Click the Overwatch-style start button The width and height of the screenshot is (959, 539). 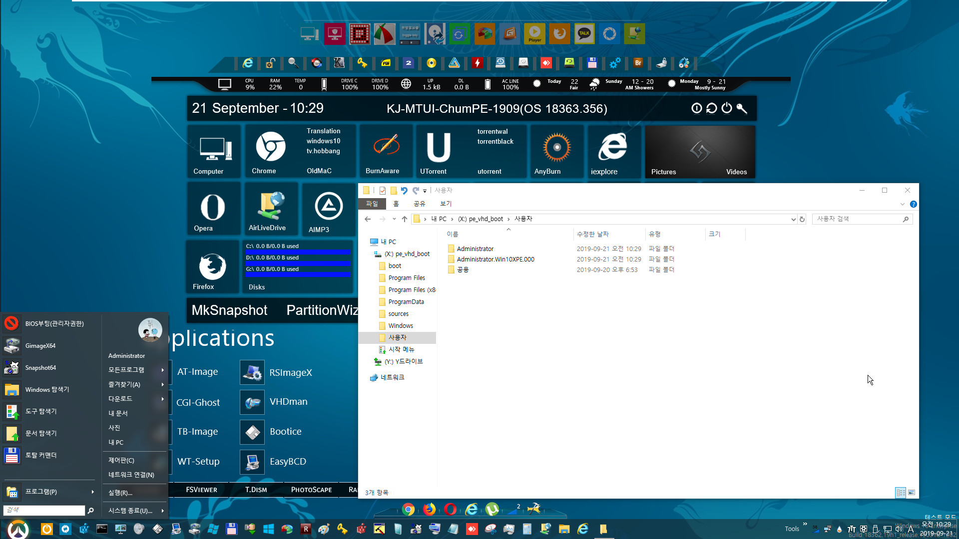coord(18,529)
